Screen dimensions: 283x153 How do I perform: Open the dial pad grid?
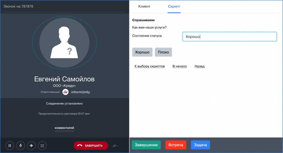click(x=42, y=146)
